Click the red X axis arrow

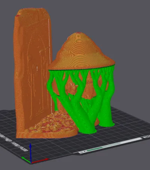pyautogui.click(x=40, y=161)
